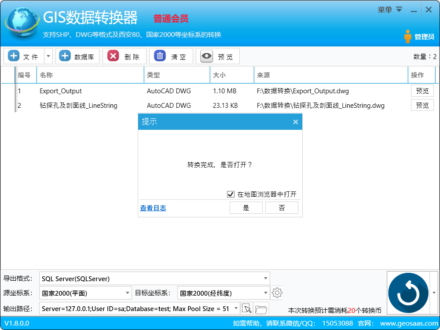This screenshot has height=330, width=440.
Task: Open the 菜单 menu dropdown
Action: point(389,10)
